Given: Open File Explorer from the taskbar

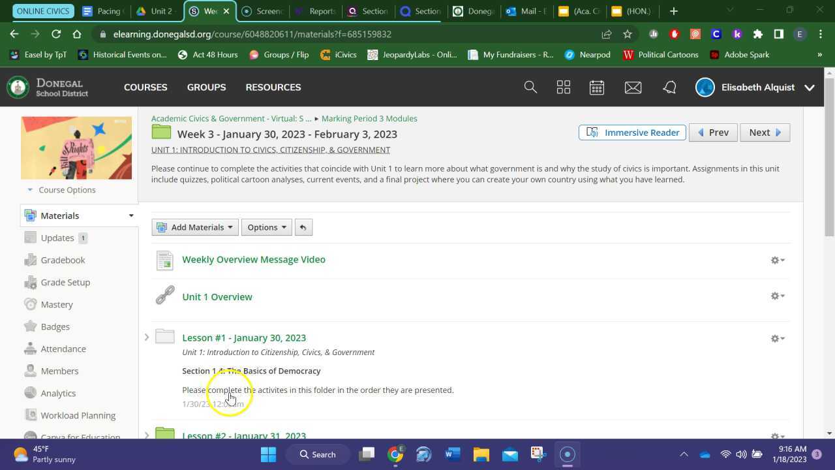Looking at the screenshot, I should pyautogui.click(x=481, y=454).
